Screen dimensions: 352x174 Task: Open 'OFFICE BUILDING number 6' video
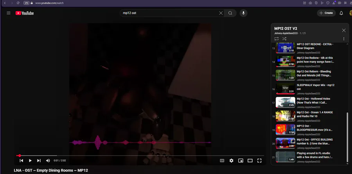pyautogui.click(x=310, y=144)
